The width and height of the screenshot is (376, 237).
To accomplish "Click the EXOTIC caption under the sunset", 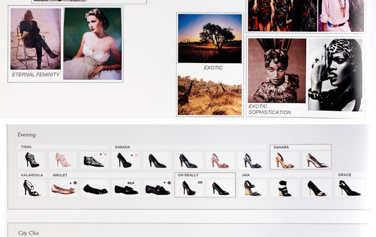I will click(x=213, y=68).
